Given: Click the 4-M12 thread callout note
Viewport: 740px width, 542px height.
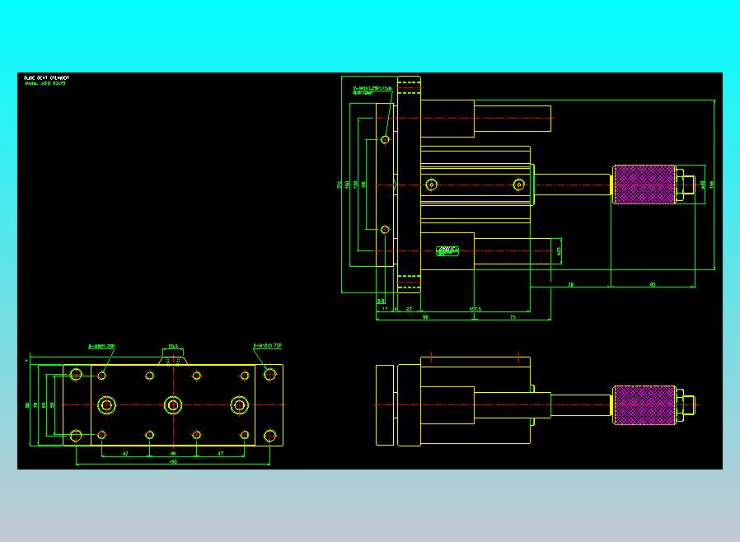Looking at the screenshot, I should (267, 346).
